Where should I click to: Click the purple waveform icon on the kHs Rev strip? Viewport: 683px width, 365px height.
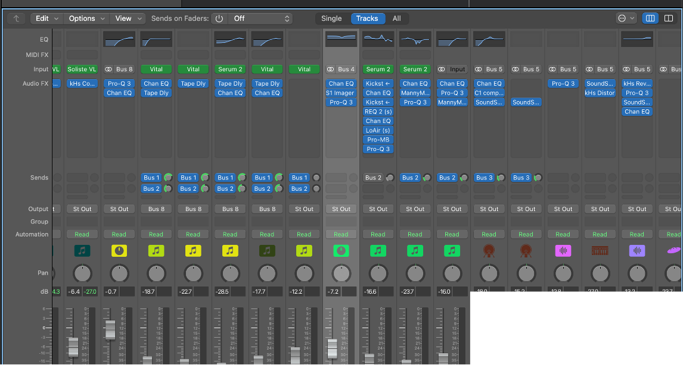637,251
